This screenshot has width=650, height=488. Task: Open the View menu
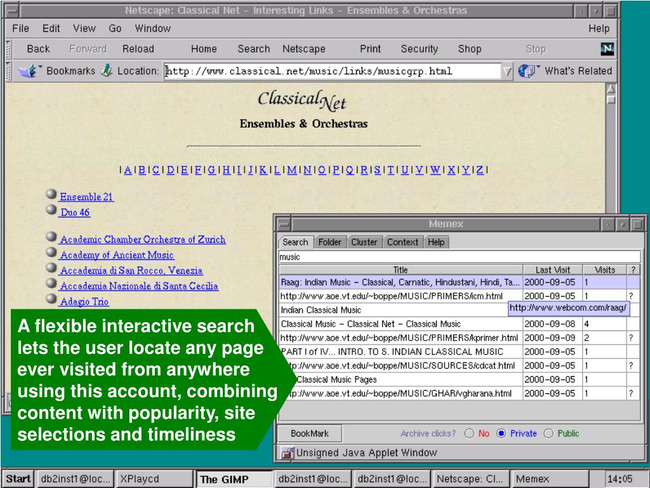coord(84,28)
